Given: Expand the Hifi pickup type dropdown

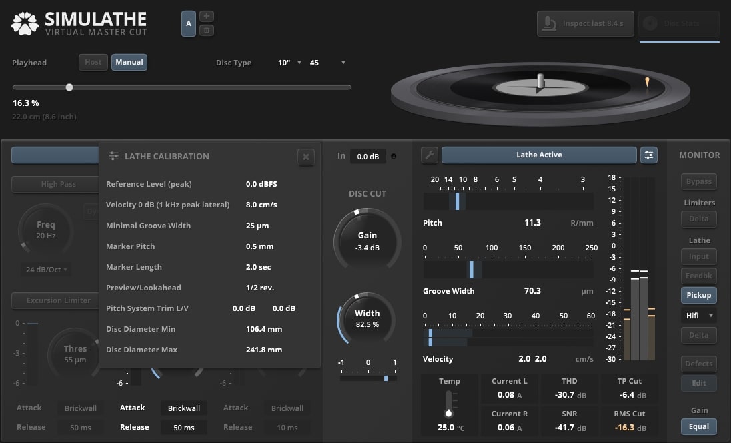Looking at the screenshot, I should point(698,315).
